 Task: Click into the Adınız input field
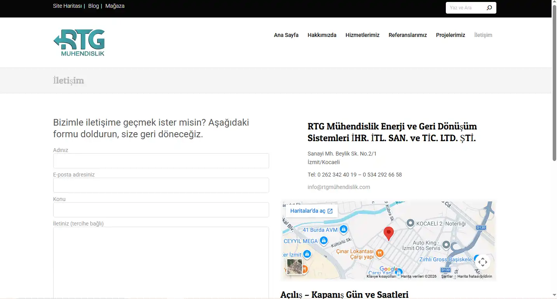[x=161, y=161]
